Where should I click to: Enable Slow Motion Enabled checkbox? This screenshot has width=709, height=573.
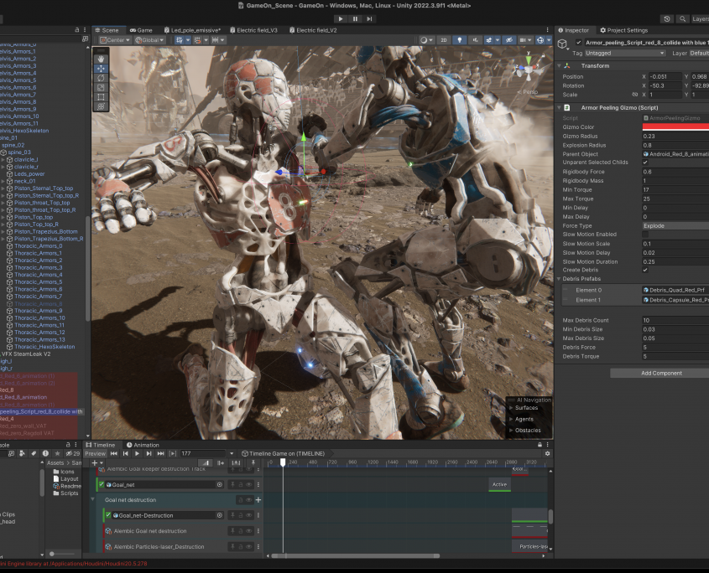tap(645, 235)
